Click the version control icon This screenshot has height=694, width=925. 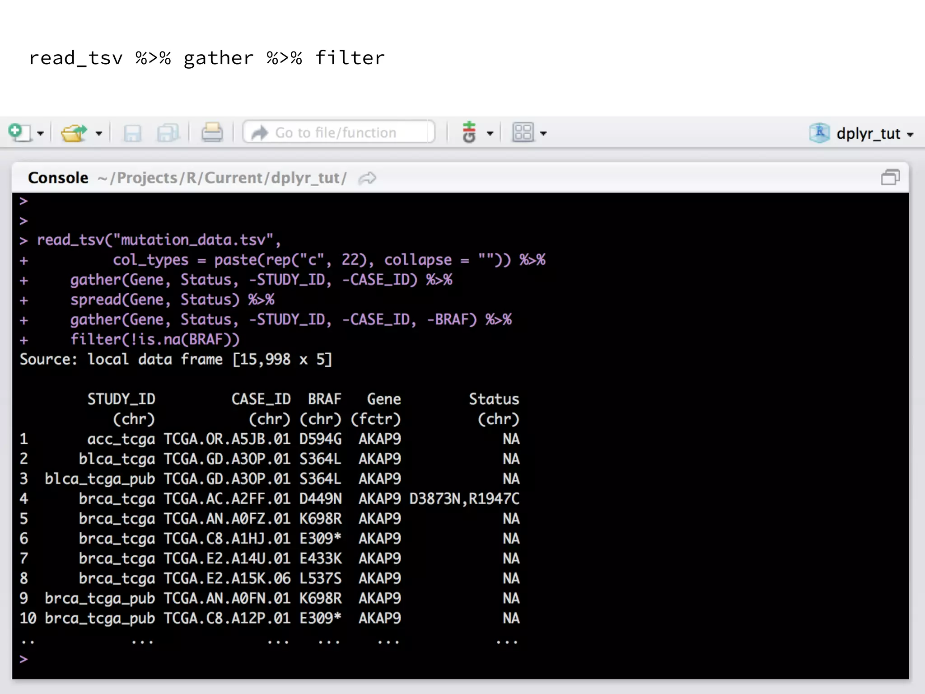click(x=469, y=132)
